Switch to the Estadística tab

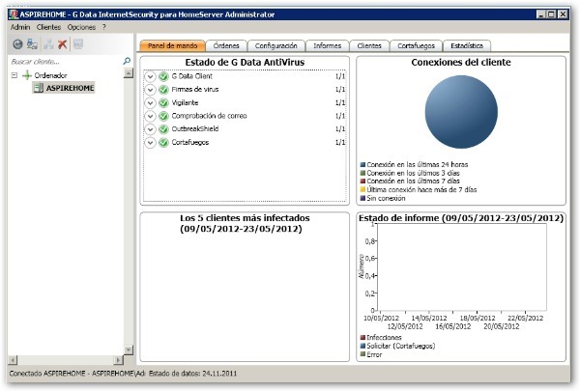click(x=467, y=45)
